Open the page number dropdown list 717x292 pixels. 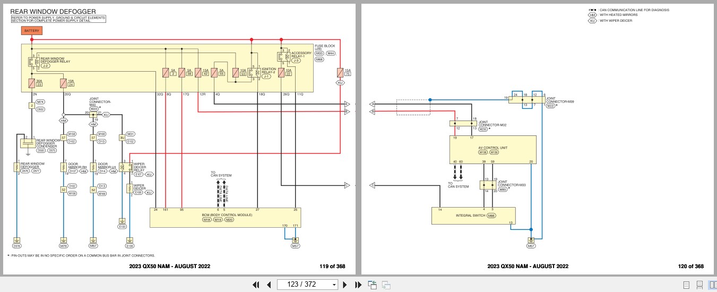(x=334, y=285)
